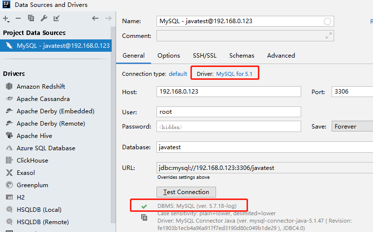Switch to the General tab

[x=133, y=56]
